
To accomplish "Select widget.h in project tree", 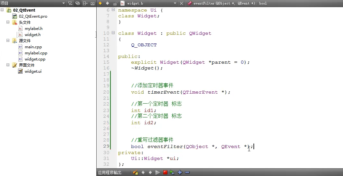I will [33, 34].
